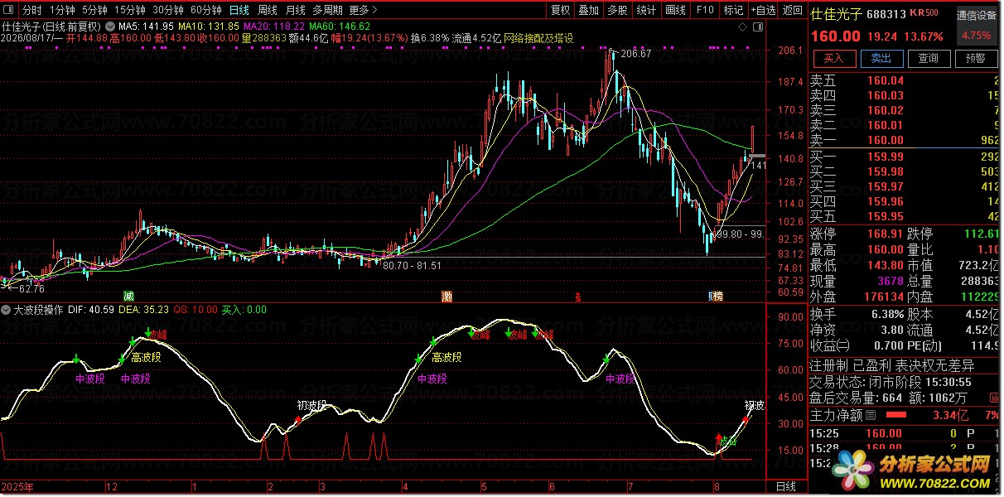Add the stock via +自选
Screen dimensions: 1004x497
click(x=763, y=11)
